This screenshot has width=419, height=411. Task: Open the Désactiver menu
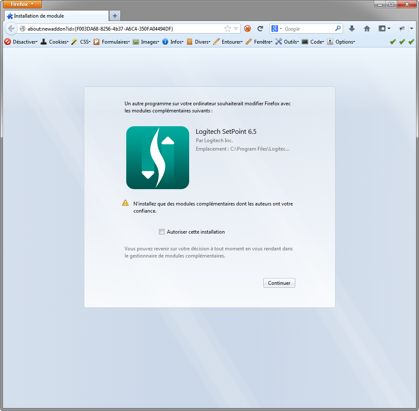pos(21,42)
